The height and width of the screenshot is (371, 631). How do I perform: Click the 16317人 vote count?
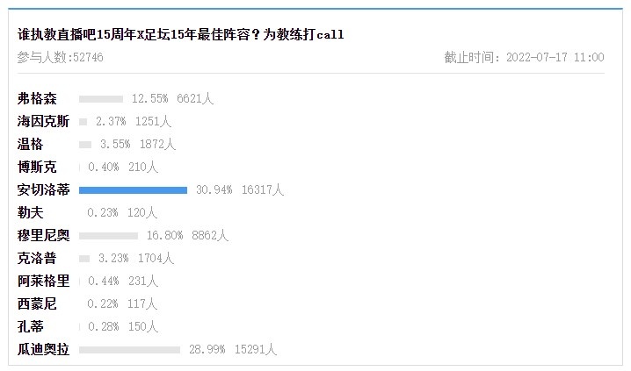(x=263, y=190)
